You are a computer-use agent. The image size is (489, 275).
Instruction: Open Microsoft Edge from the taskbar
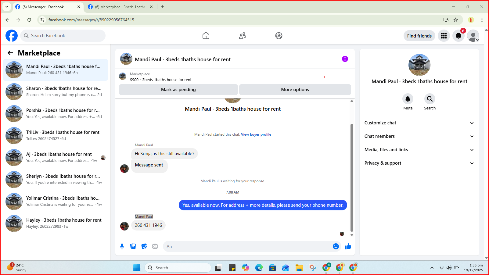(259, 268)
